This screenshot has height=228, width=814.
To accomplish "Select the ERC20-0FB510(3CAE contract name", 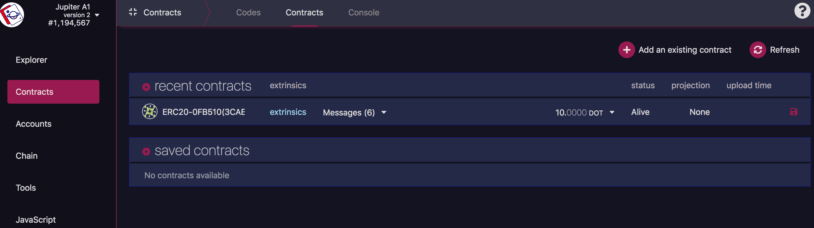I will [x=203, y=112].
